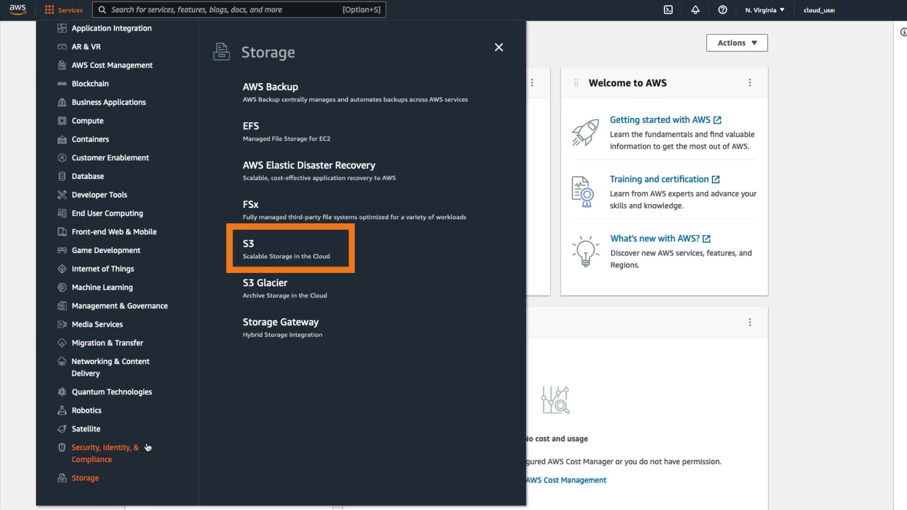Click the Database category icon
This screenshot has width=907, height=510.
pyautogui.click(x=62, y=176)
